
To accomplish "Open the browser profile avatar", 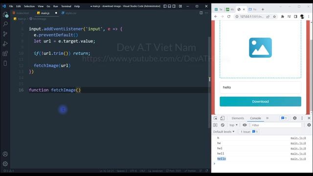I will click(302, 17).
